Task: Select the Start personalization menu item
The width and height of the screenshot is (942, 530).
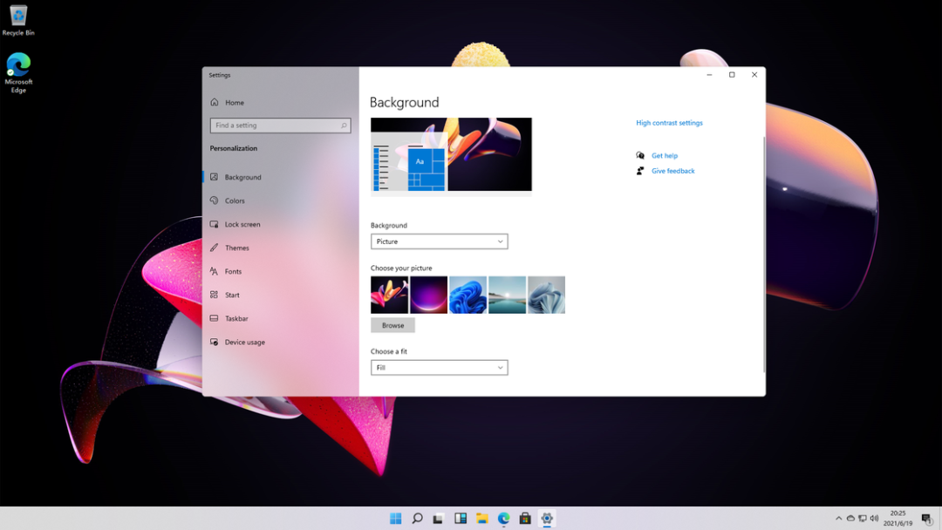Action: 232,295
